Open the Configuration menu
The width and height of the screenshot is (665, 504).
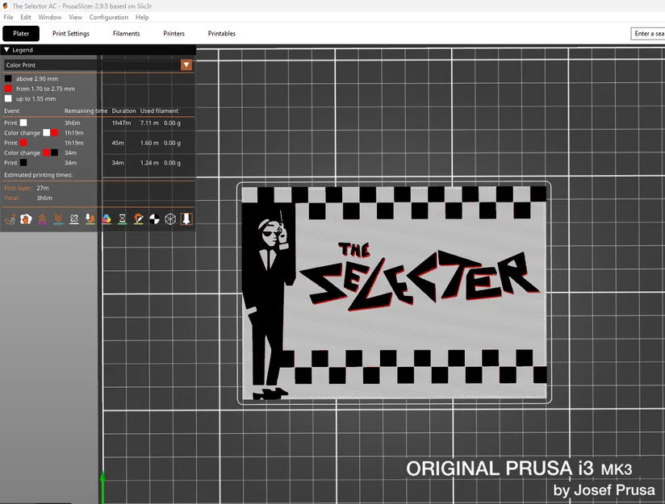click(x=109, y=18)
